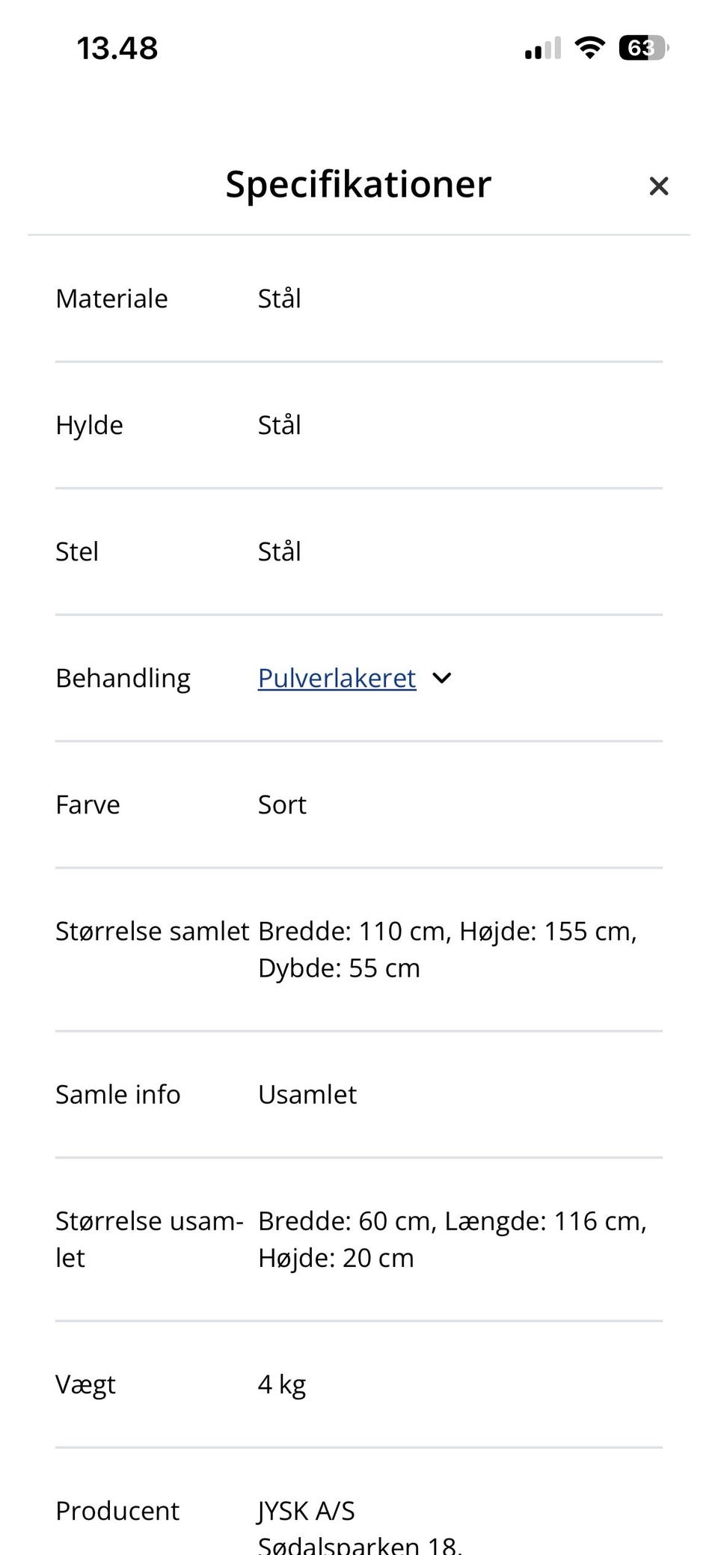Select the Farve value Sort
The image size is (718, 1555).
click(282, 804)
